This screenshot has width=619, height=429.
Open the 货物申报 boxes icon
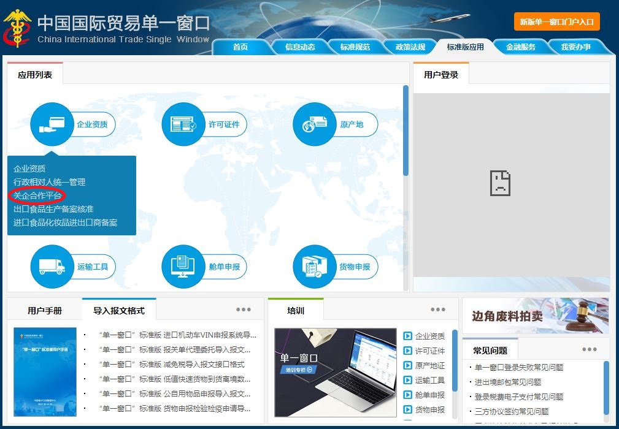point(315,267)
